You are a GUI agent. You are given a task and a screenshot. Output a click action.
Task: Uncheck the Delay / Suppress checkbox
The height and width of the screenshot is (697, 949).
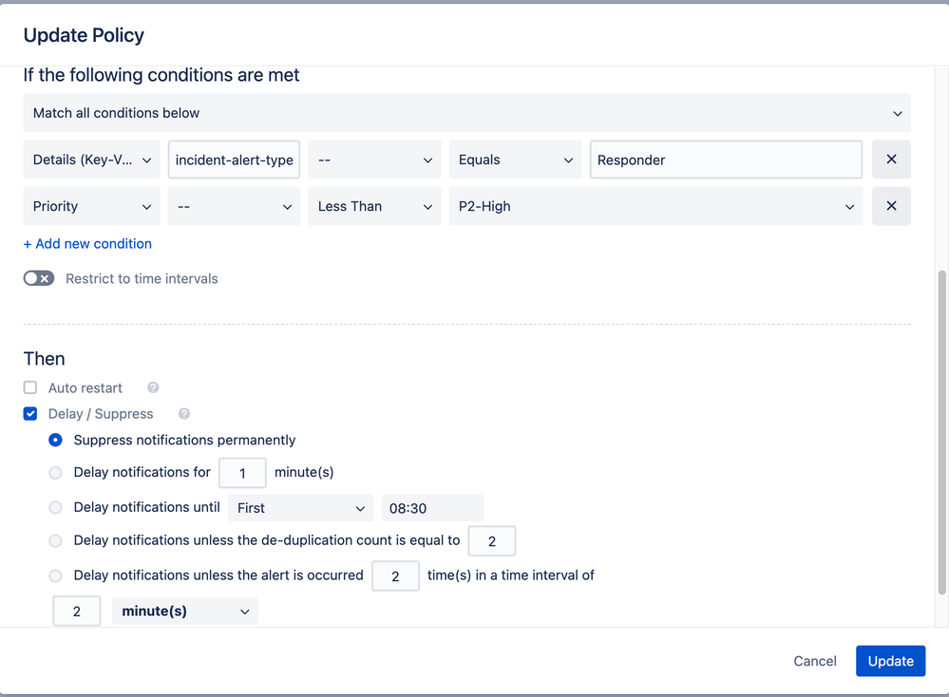coord(30,414)
